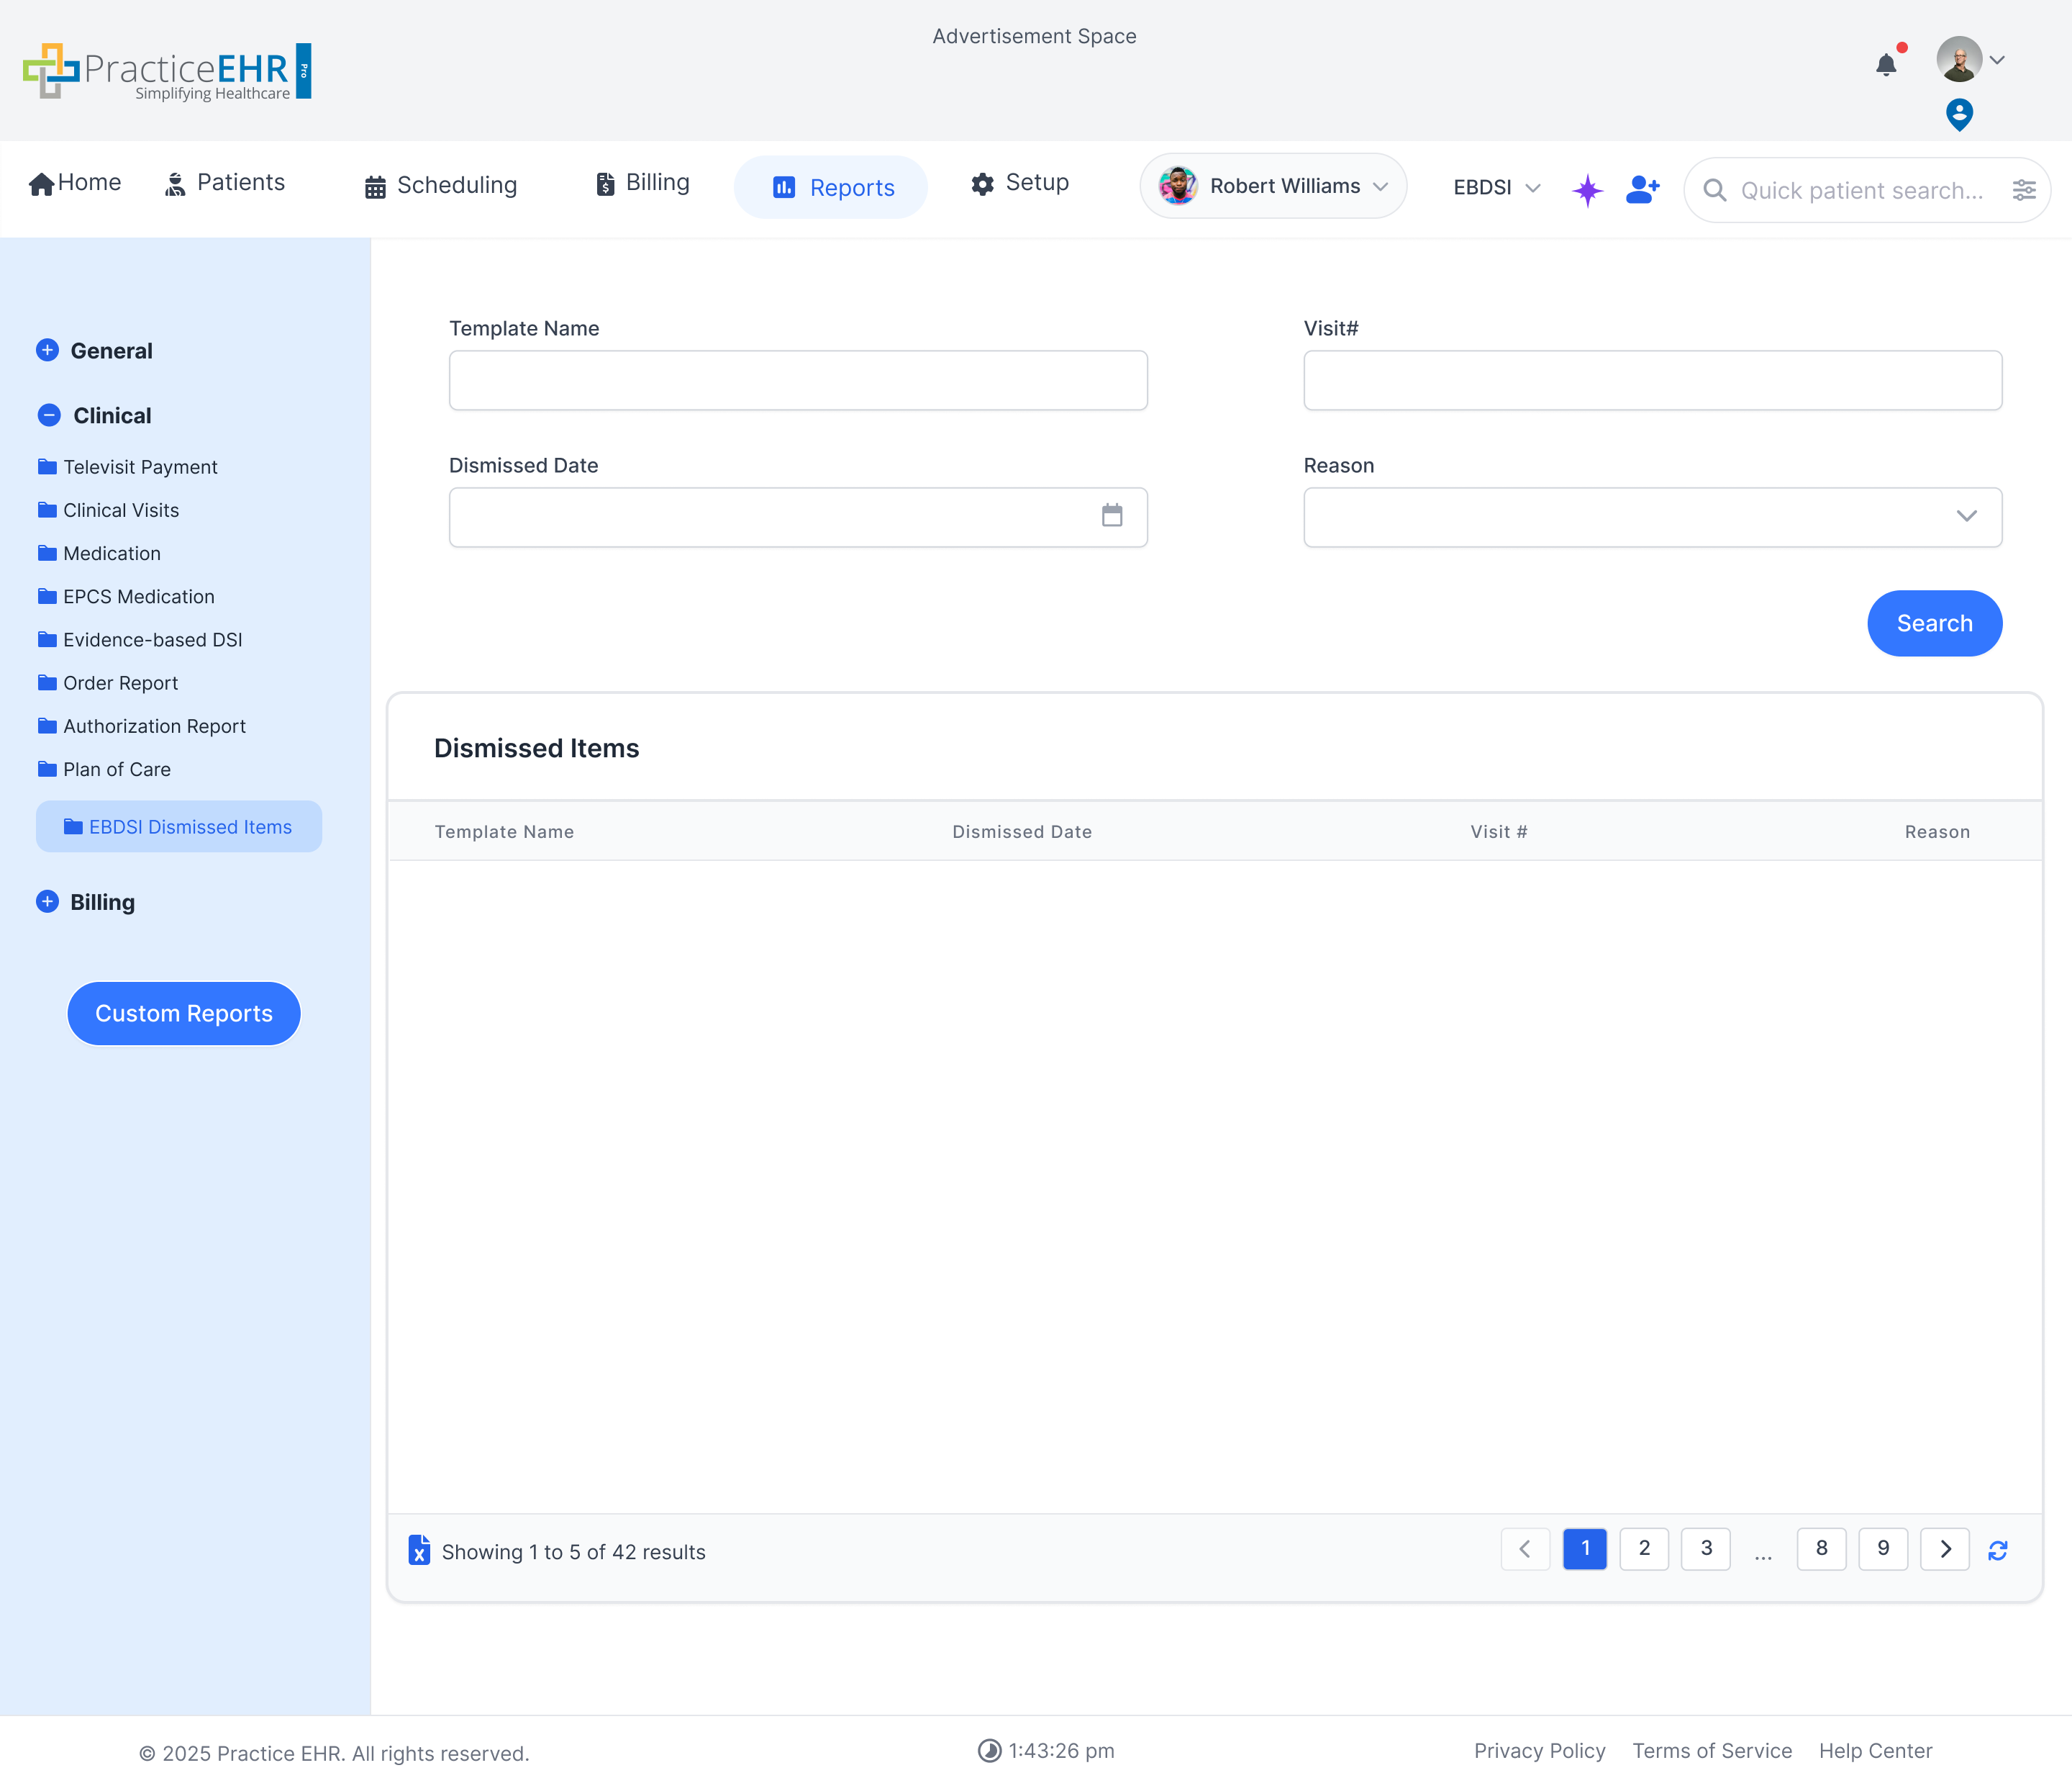
Task: Click the Excel export icon
Action: coord(419,1550)
